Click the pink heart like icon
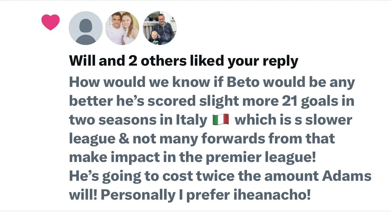Image resolution: width=391 pixels, height=213 pixels. (x=51, y=22)
